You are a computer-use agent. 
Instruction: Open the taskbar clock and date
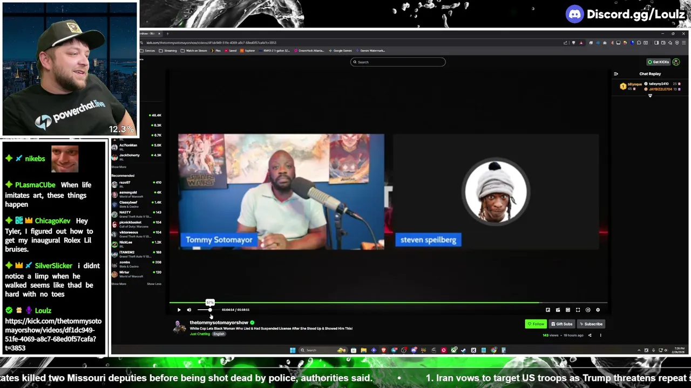[x=679, y=350]
